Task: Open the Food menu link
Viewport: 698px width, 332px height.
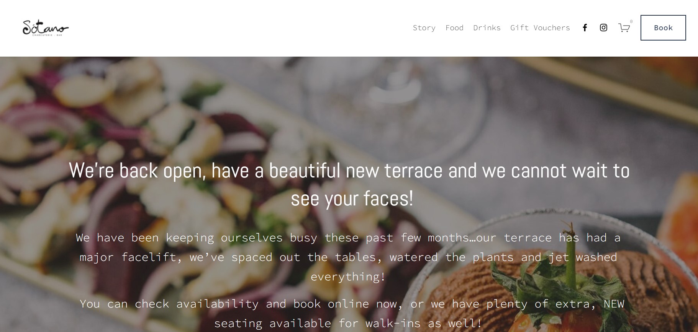Action: pos(454,28)
